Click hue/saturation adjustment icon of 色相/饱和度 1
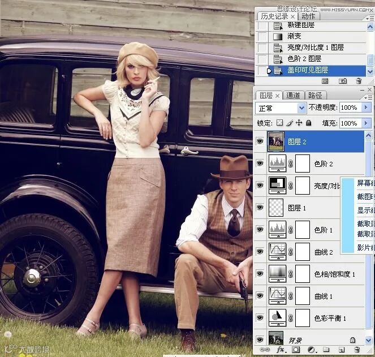The width and height of the screenshot is (375, 357). [277, 273]
